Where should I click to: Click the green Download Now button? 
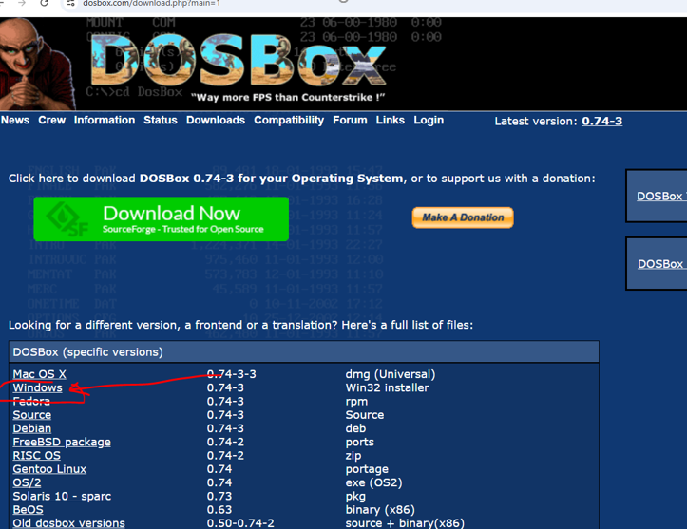pyautogui.click(x=161, y=219)
